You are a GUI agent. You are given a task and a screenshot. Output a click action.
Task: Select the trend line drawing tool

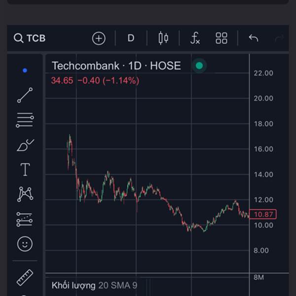(25, 95)
